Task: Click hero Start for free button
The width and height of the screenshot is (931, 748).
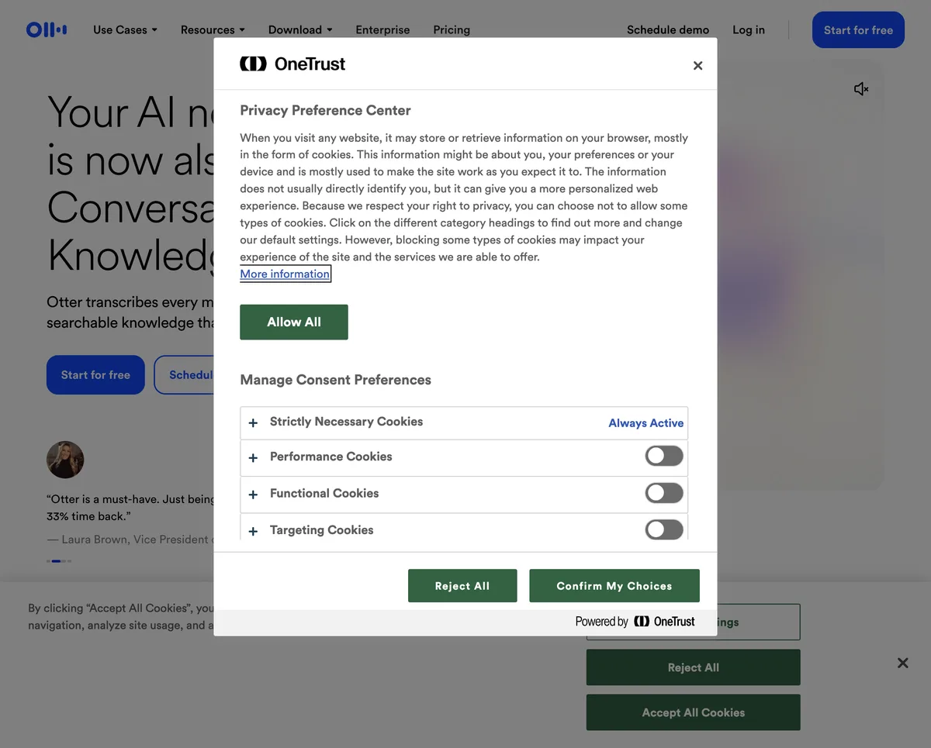Action: coord(95,374)
